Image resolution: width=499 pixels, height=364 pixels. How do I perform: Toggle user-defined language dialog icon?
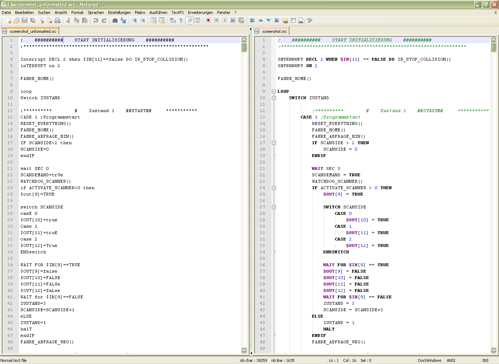tap(197, 21)
